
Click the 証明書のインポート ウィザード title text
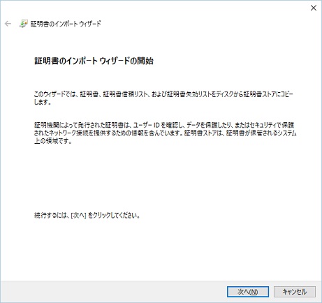pos(66,24)
